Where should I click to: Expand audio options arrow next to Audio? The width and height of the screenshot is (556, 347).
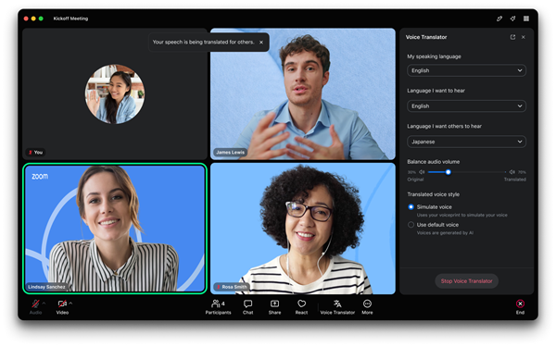click(x=44, y=304)
